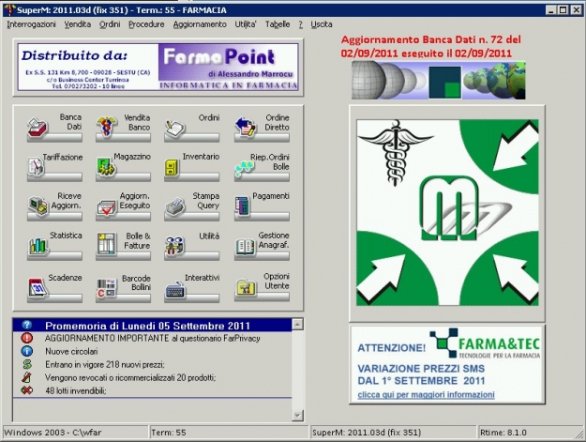Open Ordine Diretto icon
Viewport: 586px width, 442px height.
245,127
